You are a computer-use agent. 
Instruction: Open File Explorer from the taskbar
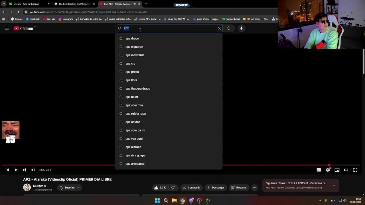pos(174,200)
